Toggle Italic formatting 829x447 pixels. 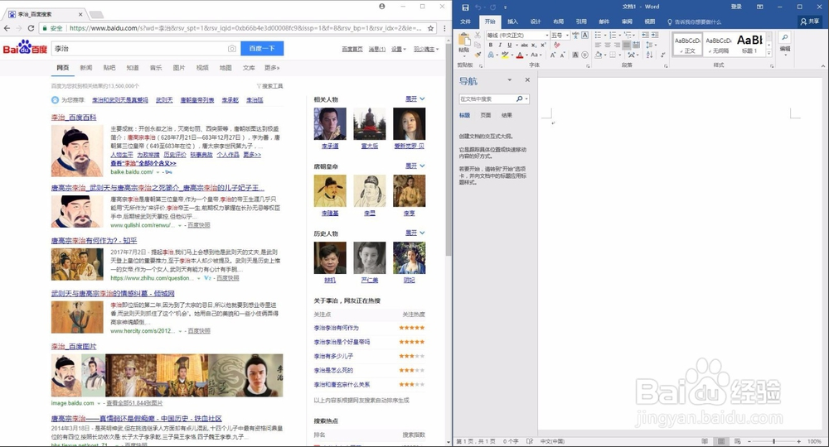[500, 45]
